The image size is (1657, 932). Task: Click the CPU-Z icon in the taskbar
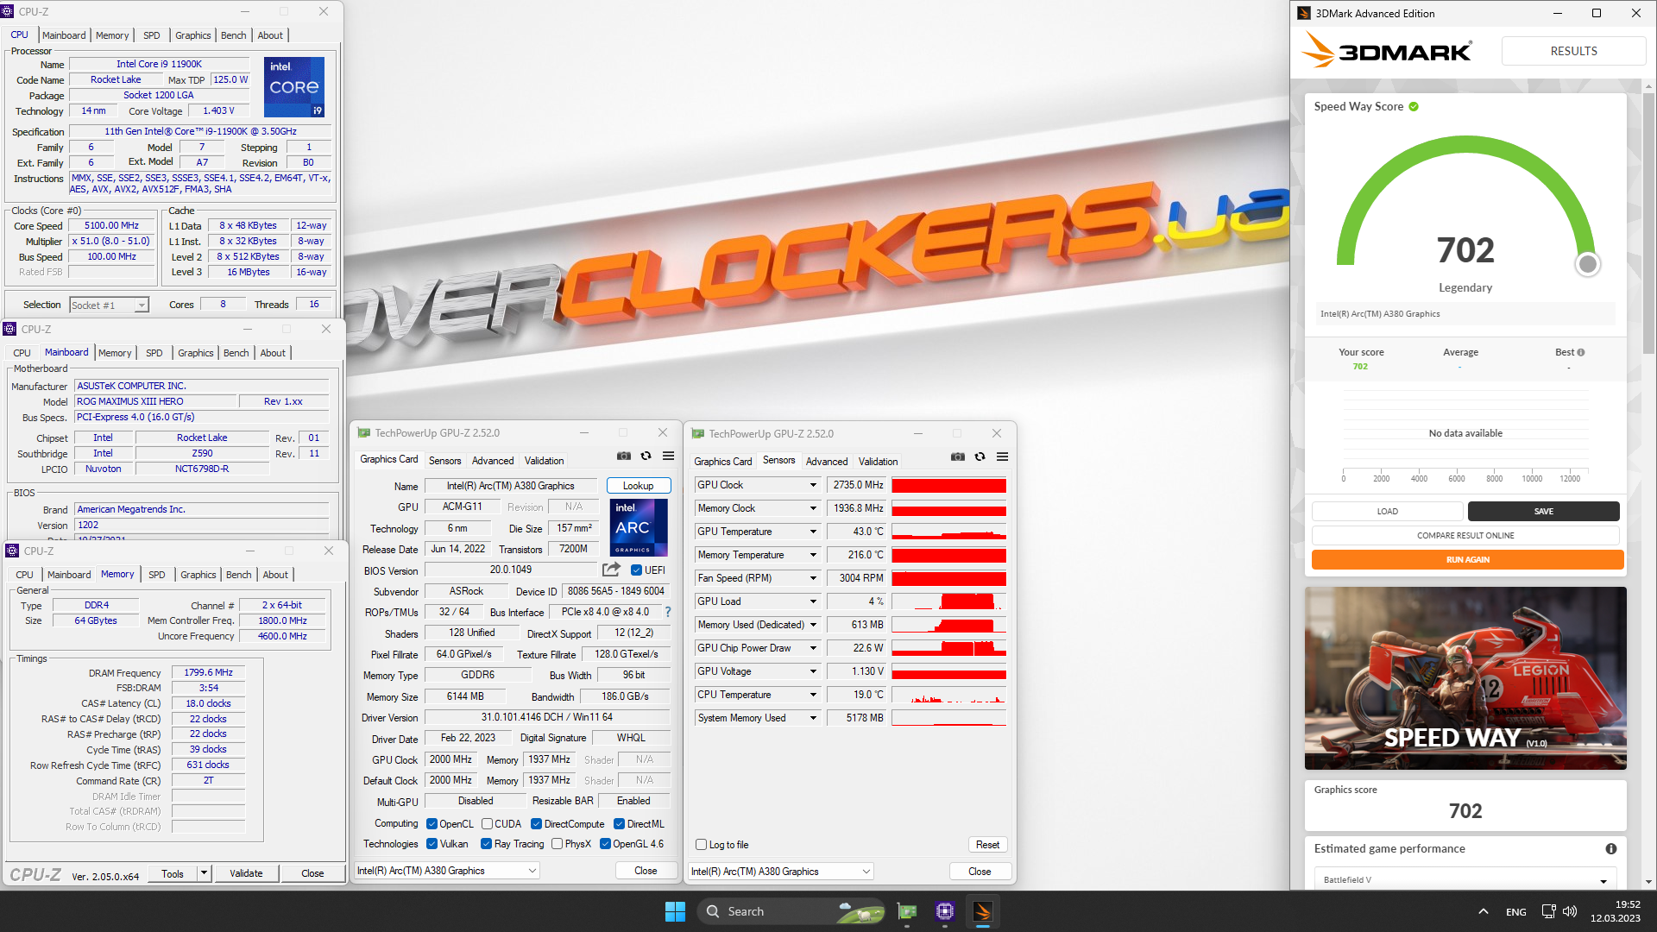[945, 911]
